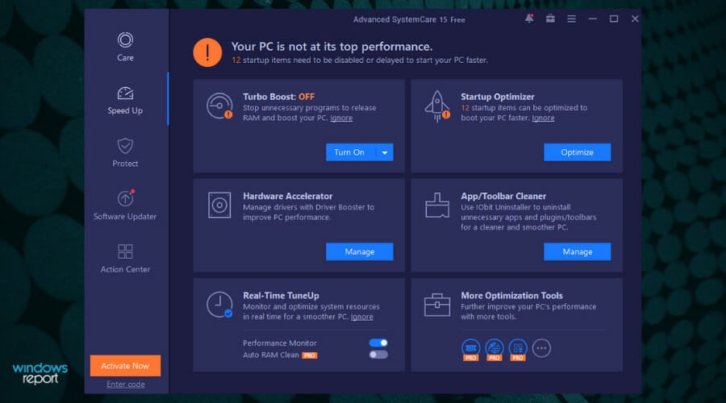The height and width of the screenshot is (403, 726).
Task: Open the Software Updater sidebar tab
Action: 125,206
